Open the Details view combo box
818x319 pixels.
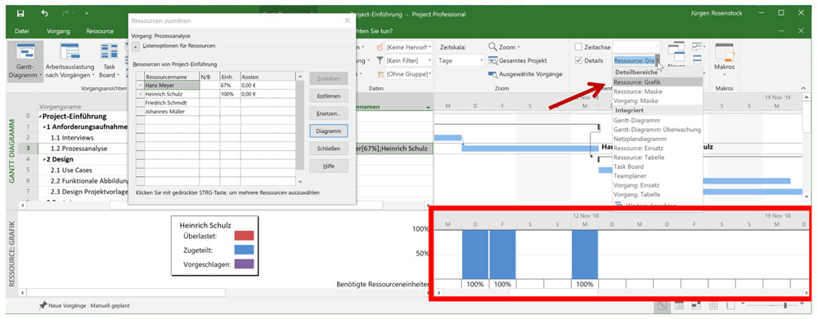[637, 60]
